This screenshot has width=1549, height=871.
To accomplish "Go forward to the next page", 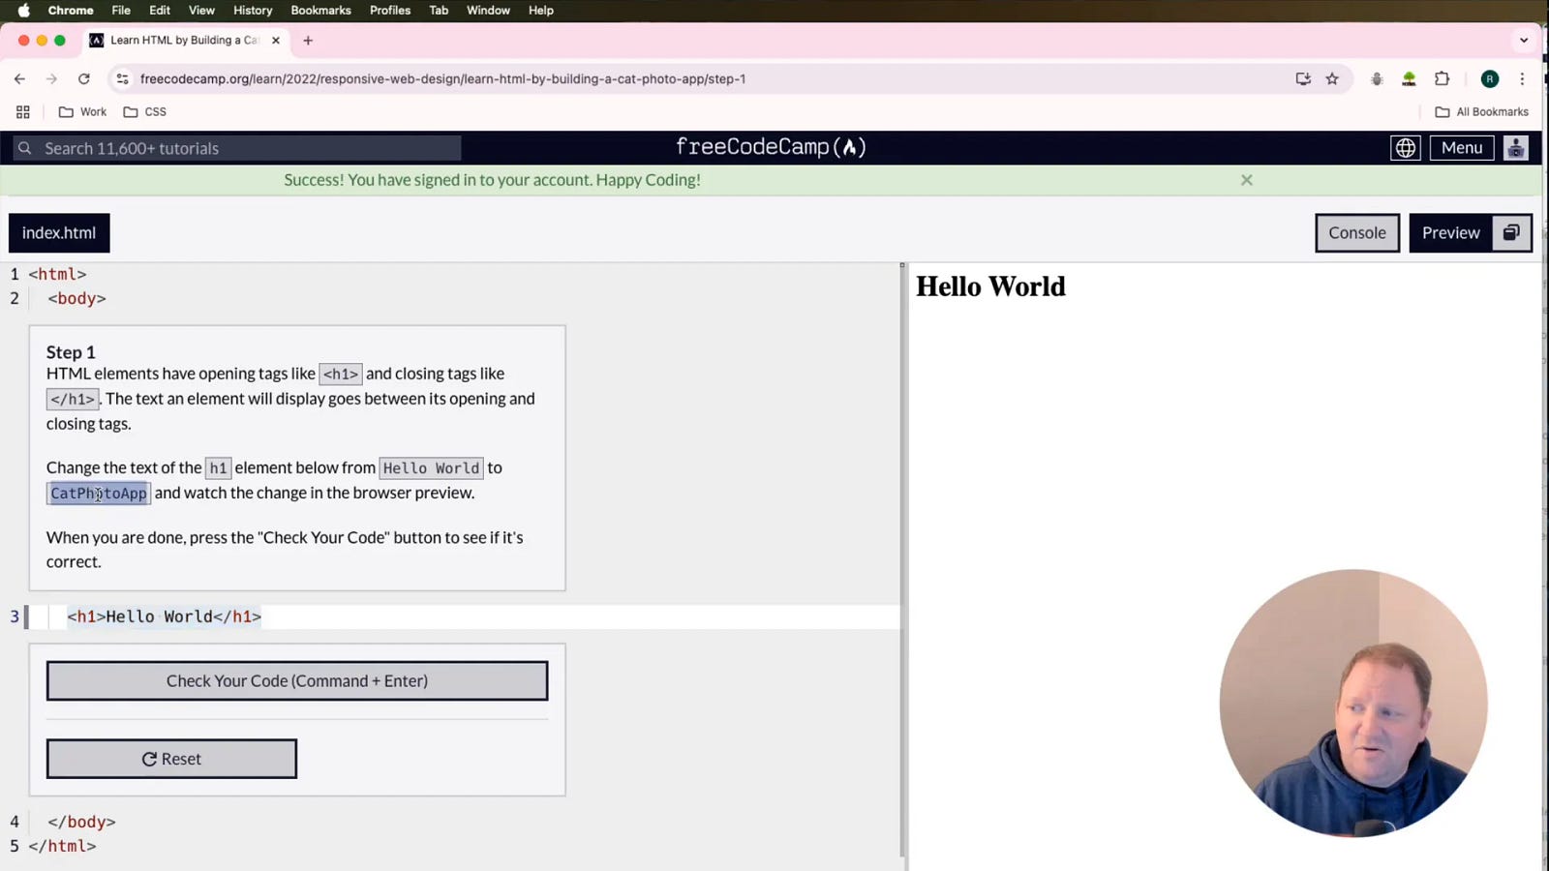I will 51,79.
